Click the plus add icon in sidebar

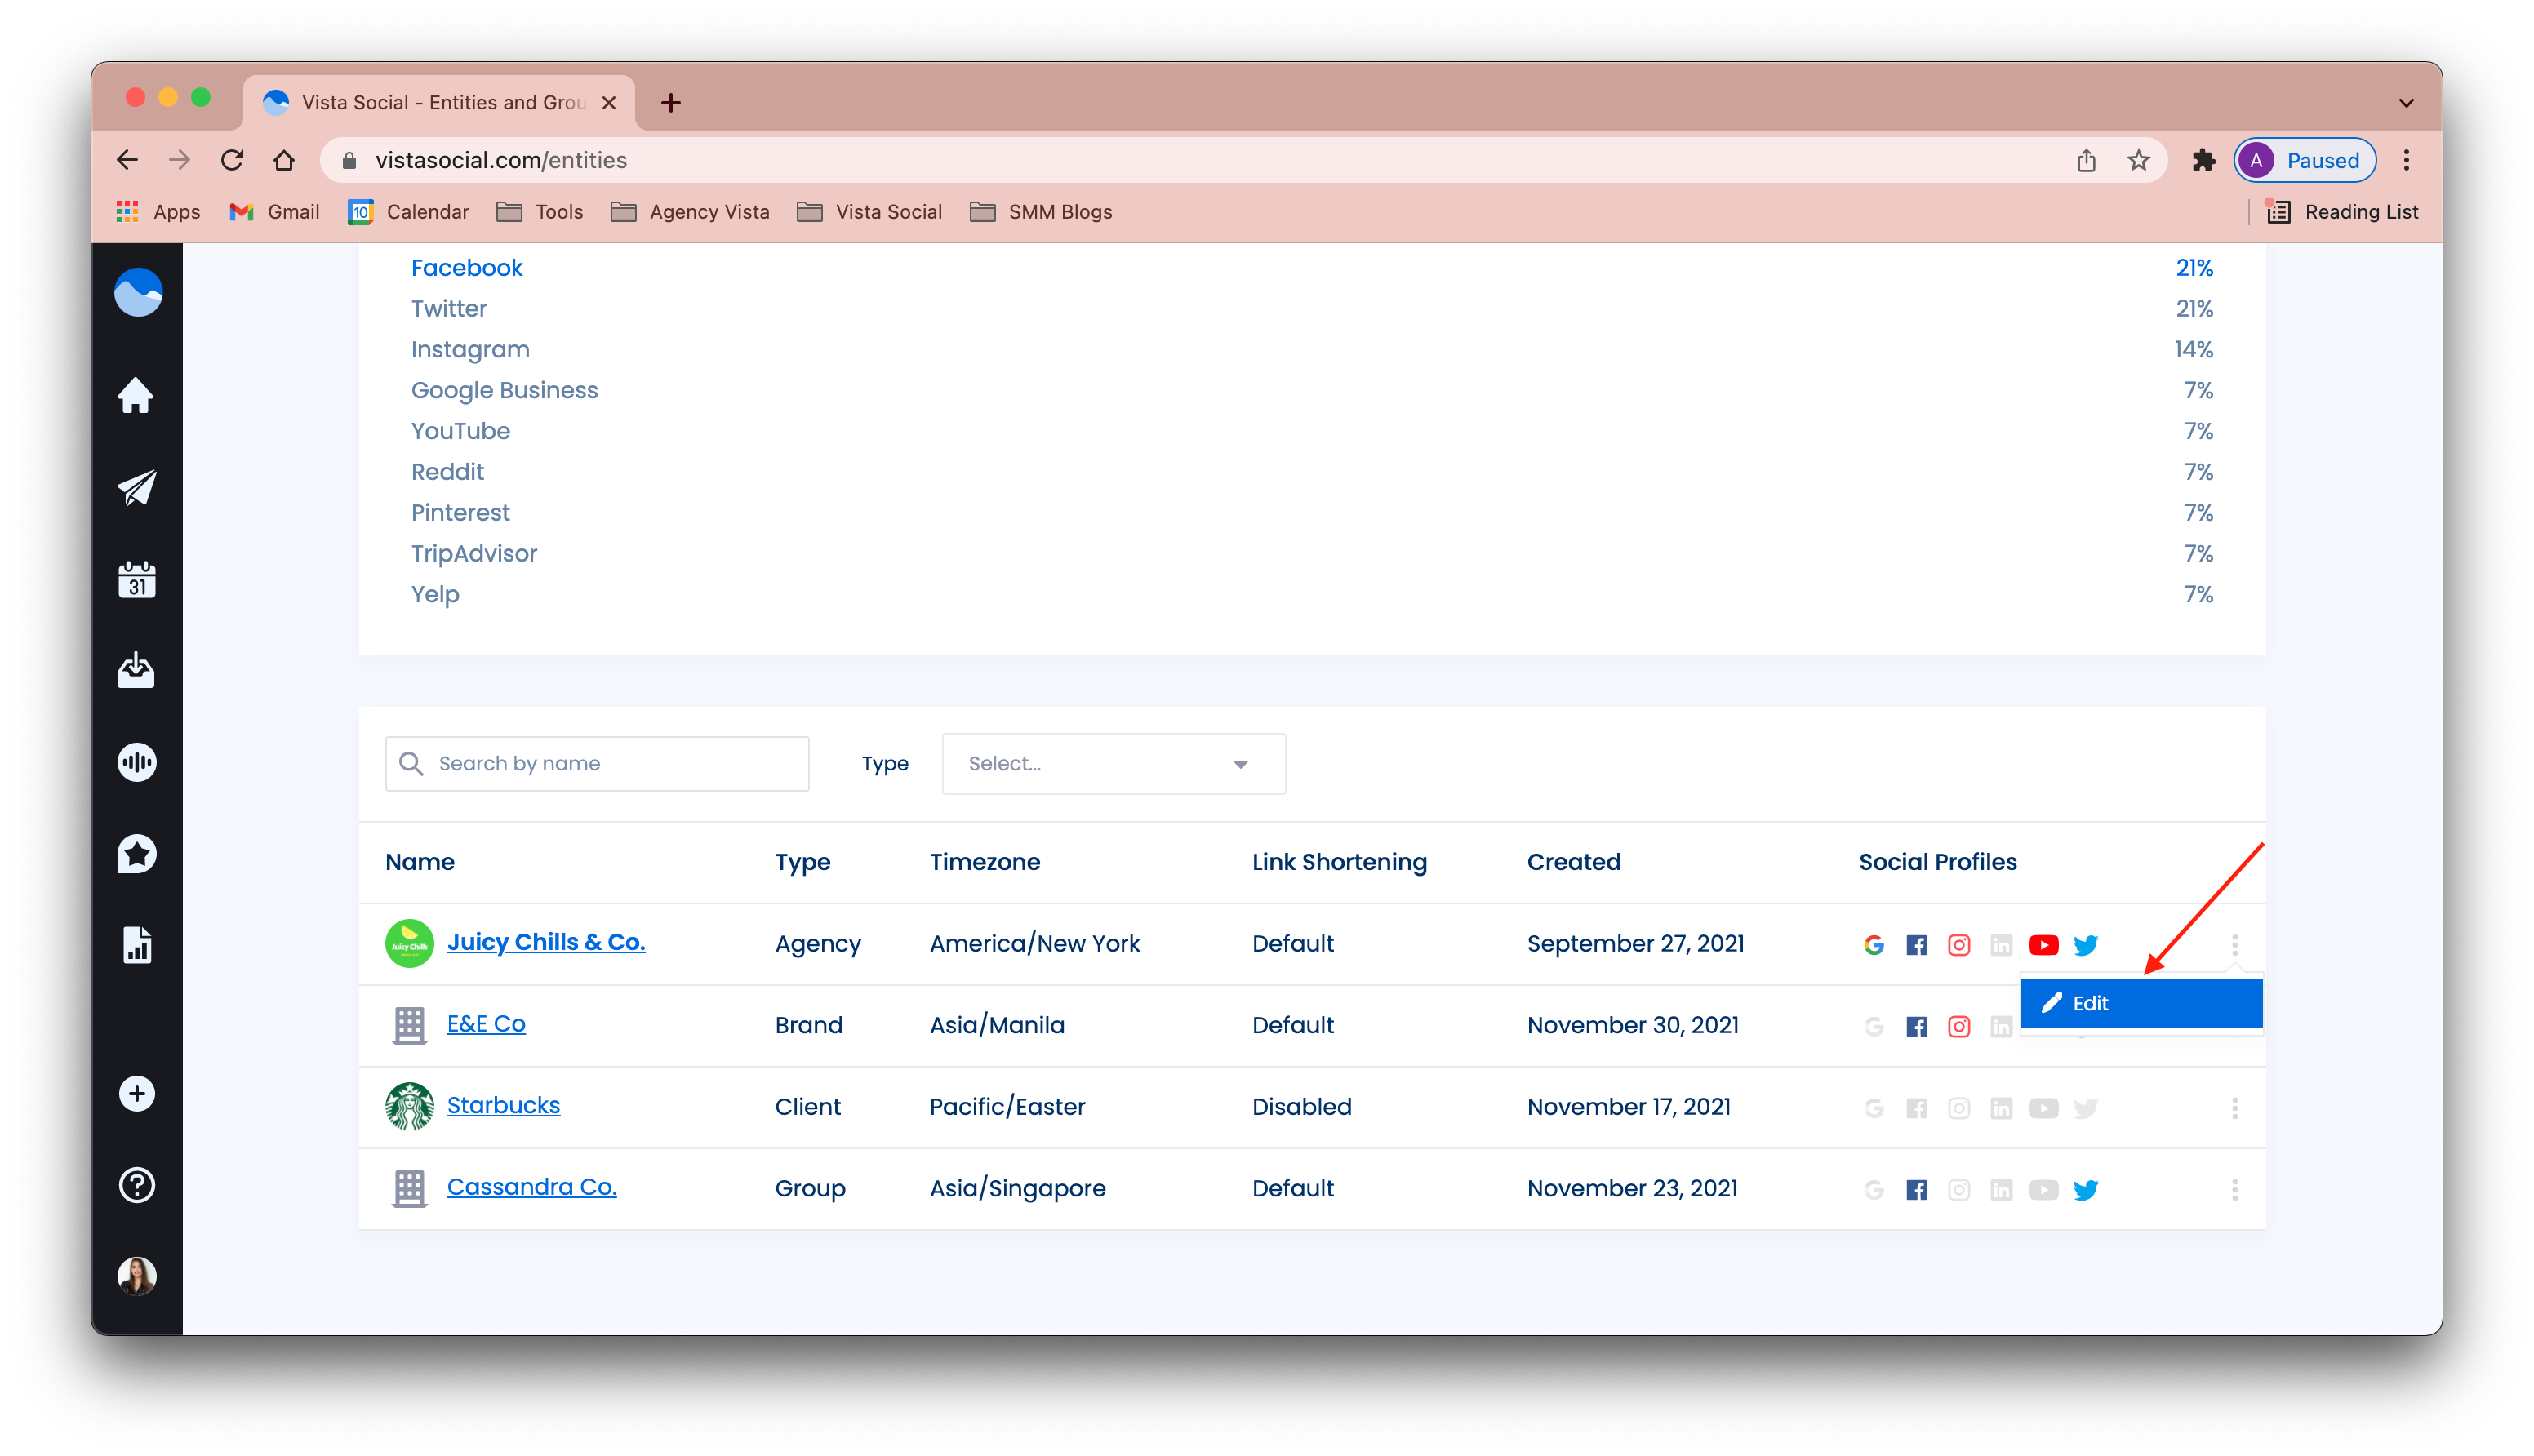pos(137,1093)
